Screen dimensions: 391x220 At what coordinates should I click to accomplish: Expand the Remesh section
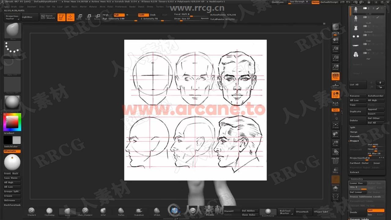pyautogui.click(x=355, y=137)
